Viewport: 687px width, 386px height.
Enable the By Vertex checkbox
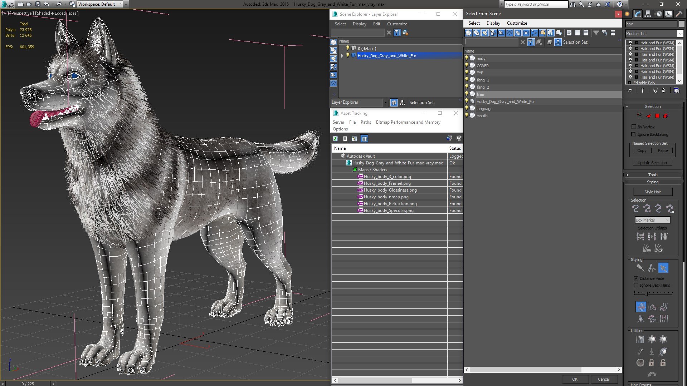click(x=634, y=127)
